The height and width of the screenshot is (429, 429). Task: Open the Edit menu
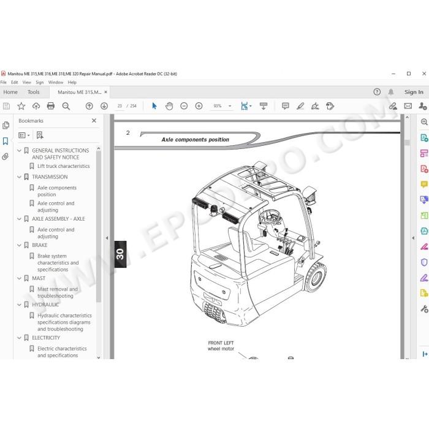click(15, 82)
